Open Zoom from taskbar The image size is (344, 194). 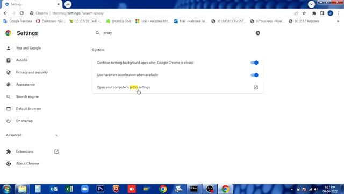pyautogui.click(x=85, y=189)
